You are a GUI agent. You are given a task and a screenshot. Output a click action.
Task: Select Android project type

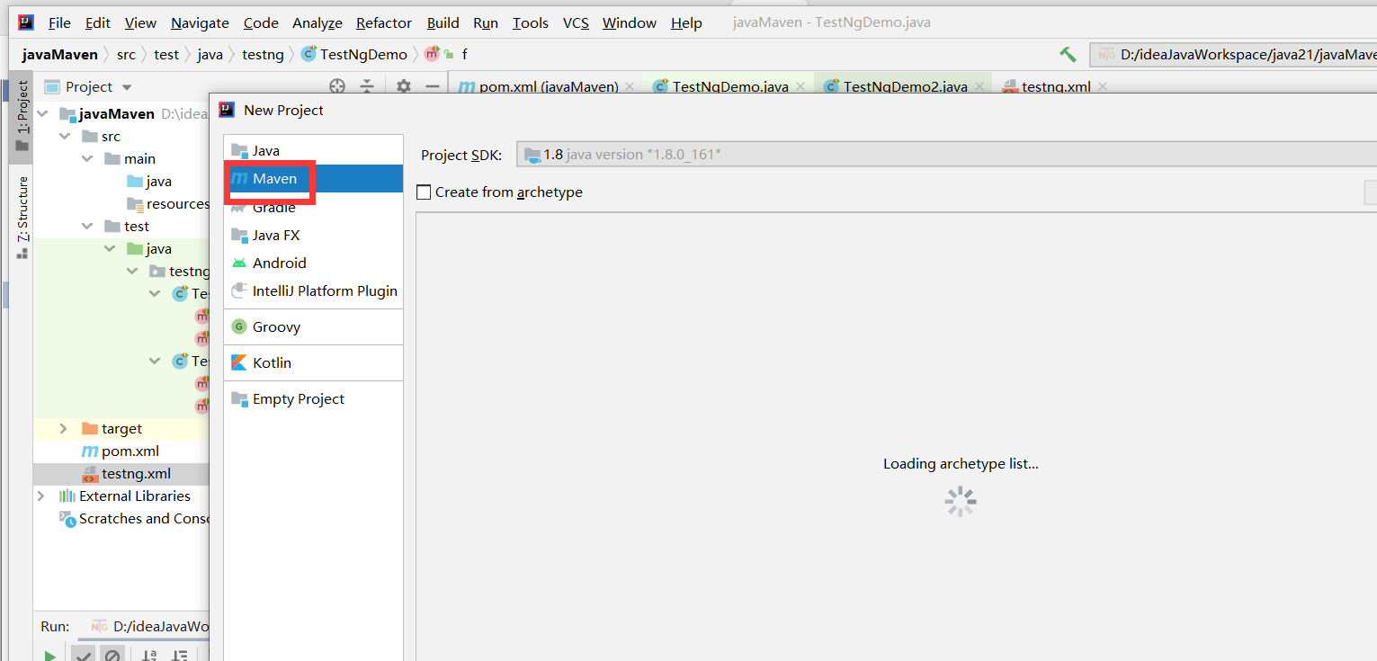313,263
